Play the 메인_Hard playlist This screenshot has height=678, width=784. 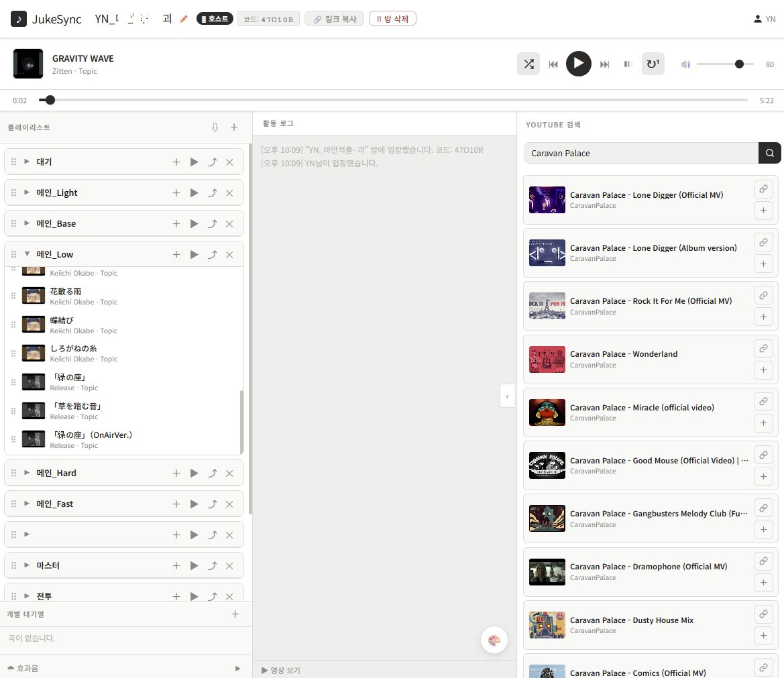(x=194, y=473)
